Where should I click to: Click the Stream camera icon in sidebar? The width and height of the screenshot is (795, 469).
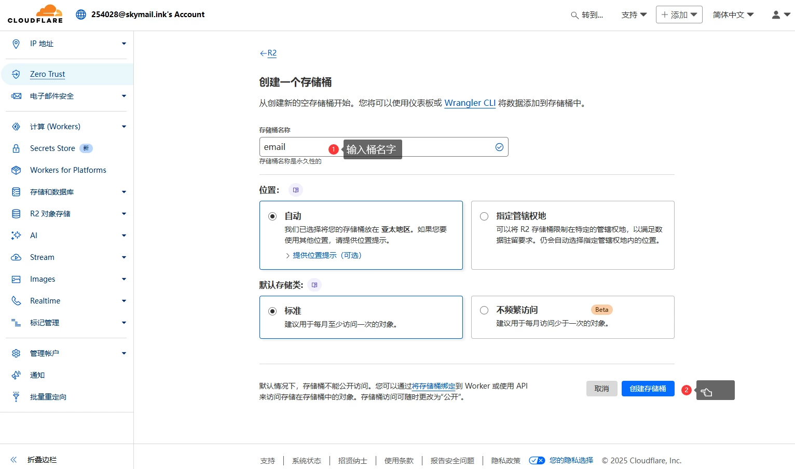point(16,257)
